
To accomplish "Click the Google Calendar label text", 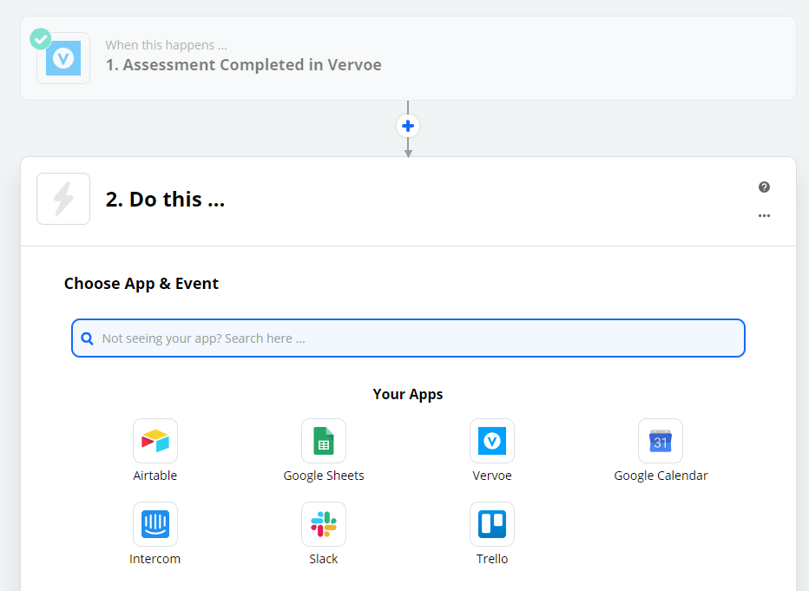I will click(661, 476).
